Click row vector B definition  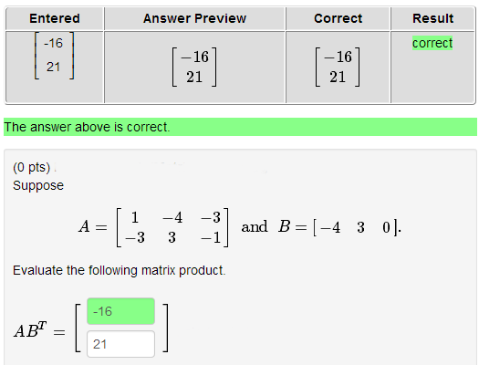pyautogui.click(x=339, y=227)
